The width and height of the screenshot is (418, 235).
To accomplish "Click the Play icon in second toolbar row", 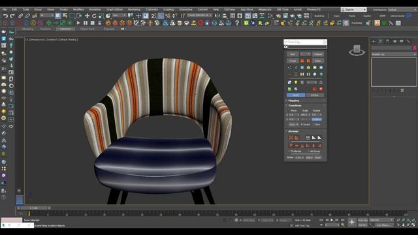I will pyautogui.click(x=78, y=23).
